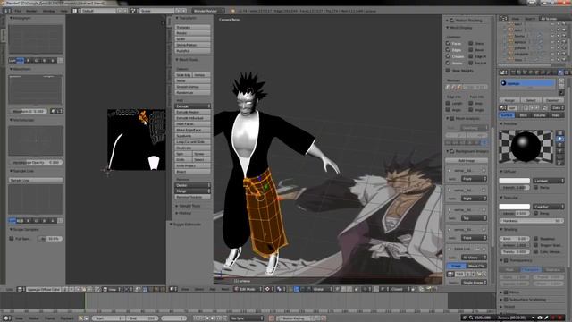Click the Translate button
Viewport: 572px width, 322px height.
tap(193, 28)
